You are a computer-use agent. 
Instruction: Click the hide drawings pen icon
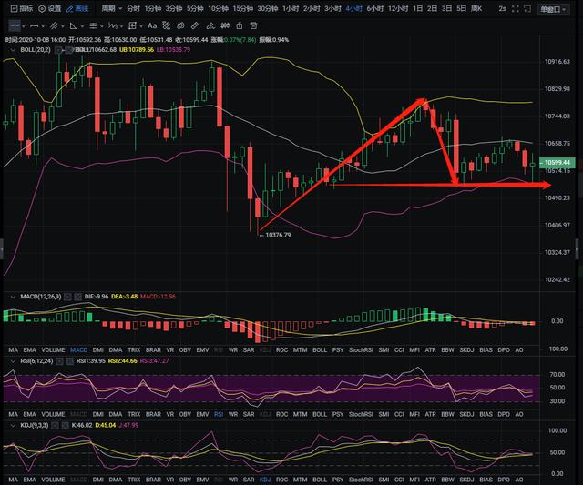(210, 26)
